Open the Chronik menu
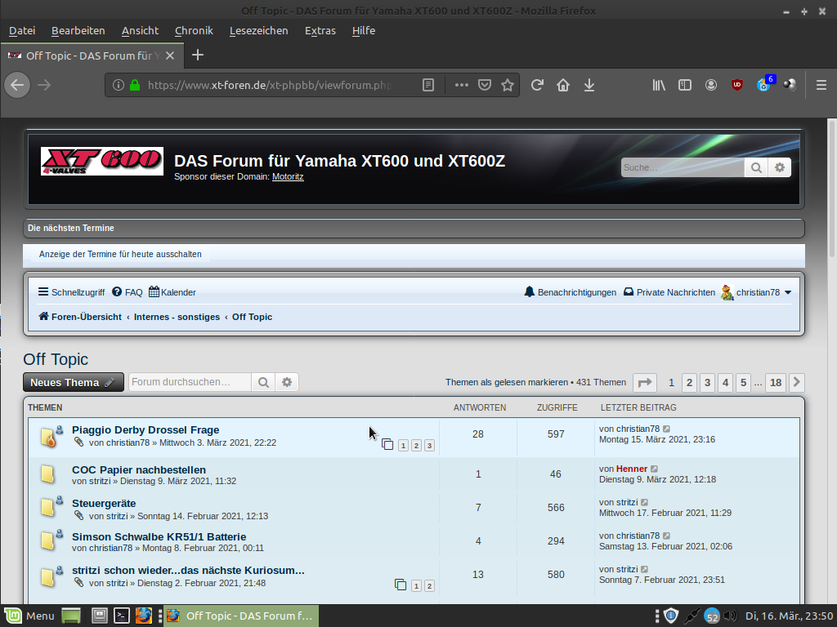Image resolution: width=837 pixels, height=627 pixels. (194, 30)
